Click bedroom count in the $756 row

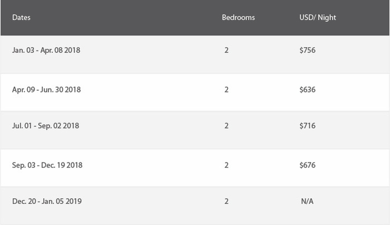pos(226,50)
